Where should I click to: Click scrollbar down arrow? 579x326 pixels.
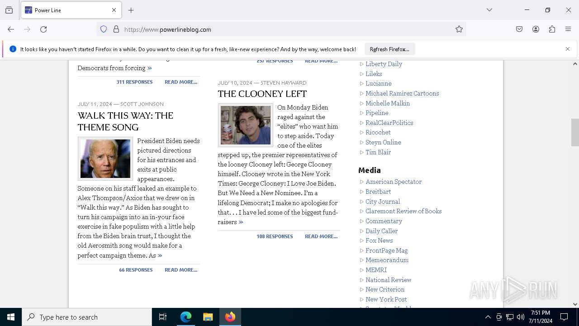tap(575, 304)
